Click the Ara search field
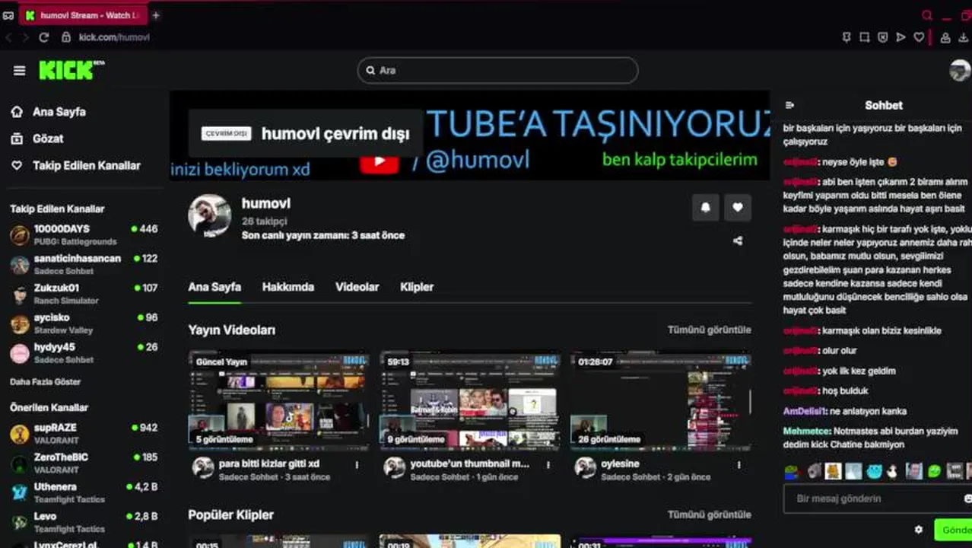 click(497, 70)
